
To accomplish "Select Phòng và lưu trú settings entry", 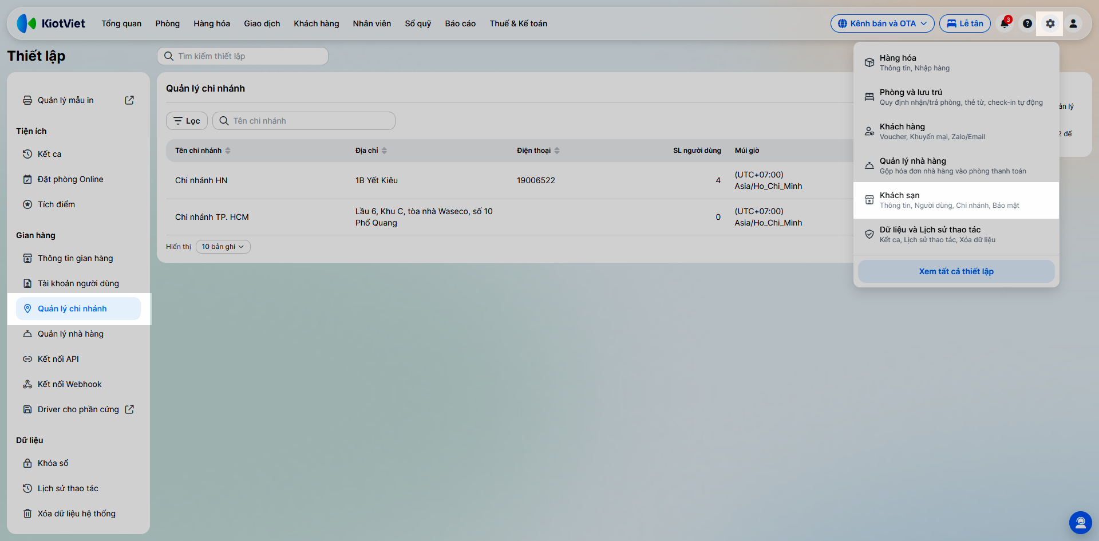I will coord(956,97).
